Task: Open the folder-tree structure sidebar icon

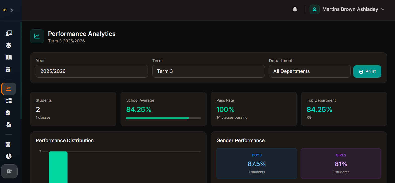Action: point(9,101)
